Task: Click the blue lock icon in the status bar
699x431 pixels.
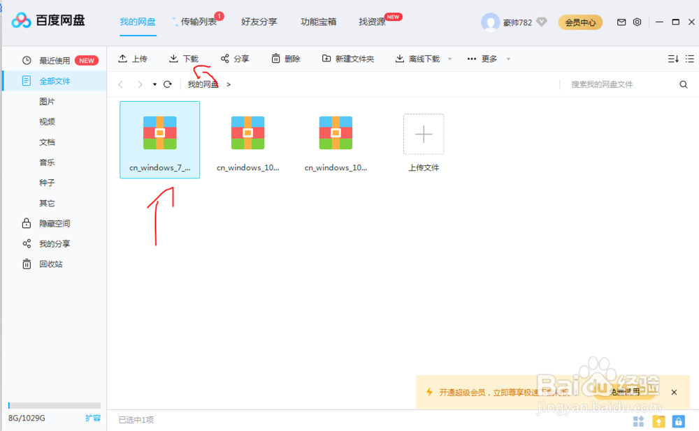Action: tap(678, 421)
